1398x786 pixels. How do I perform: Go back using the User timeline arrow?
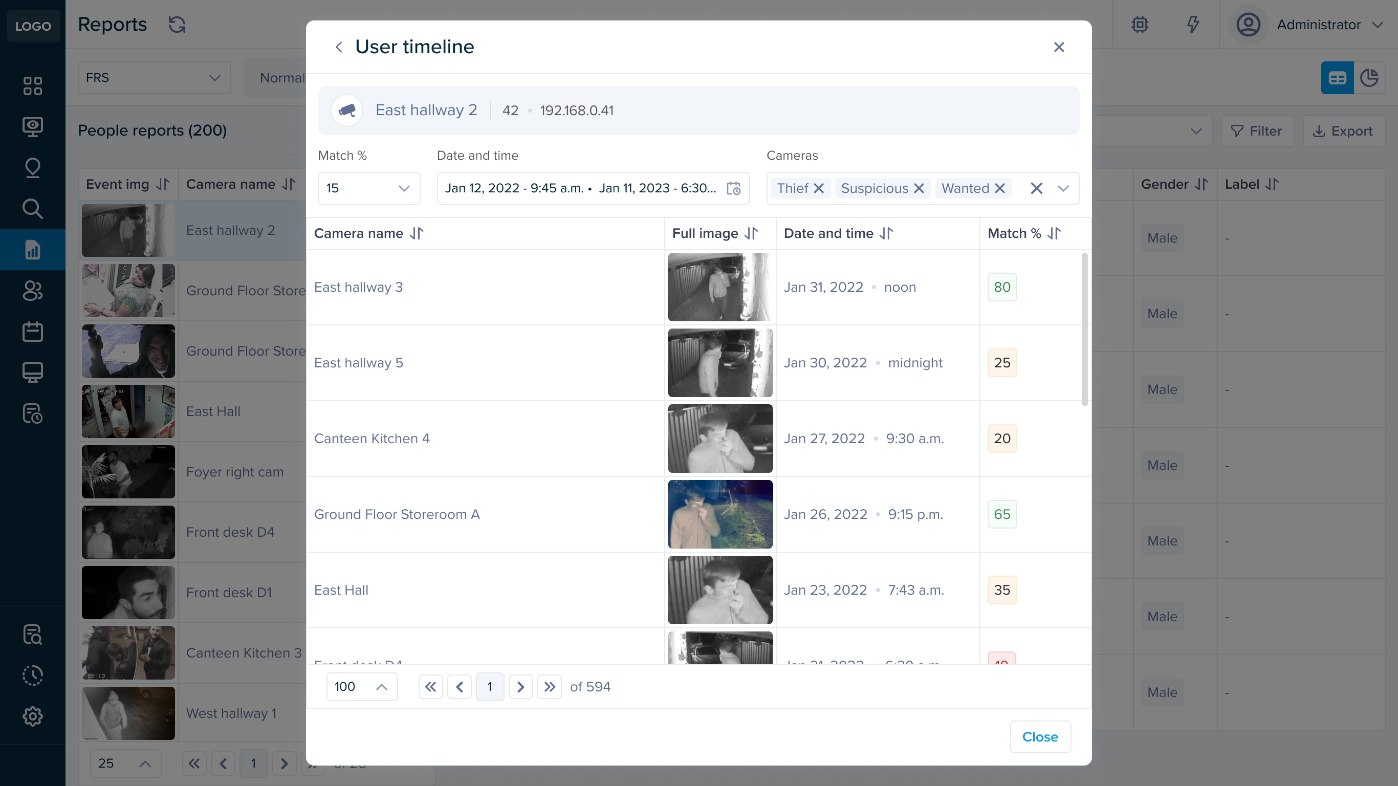pyautogui.click(x=339, y=47)
